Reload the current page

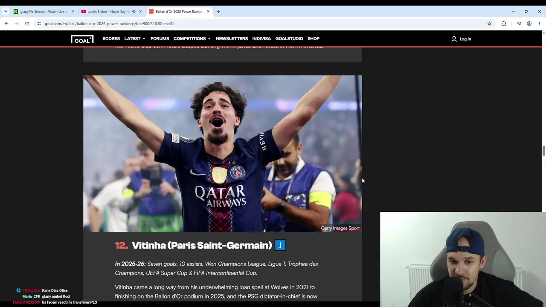tap(27, 23)
